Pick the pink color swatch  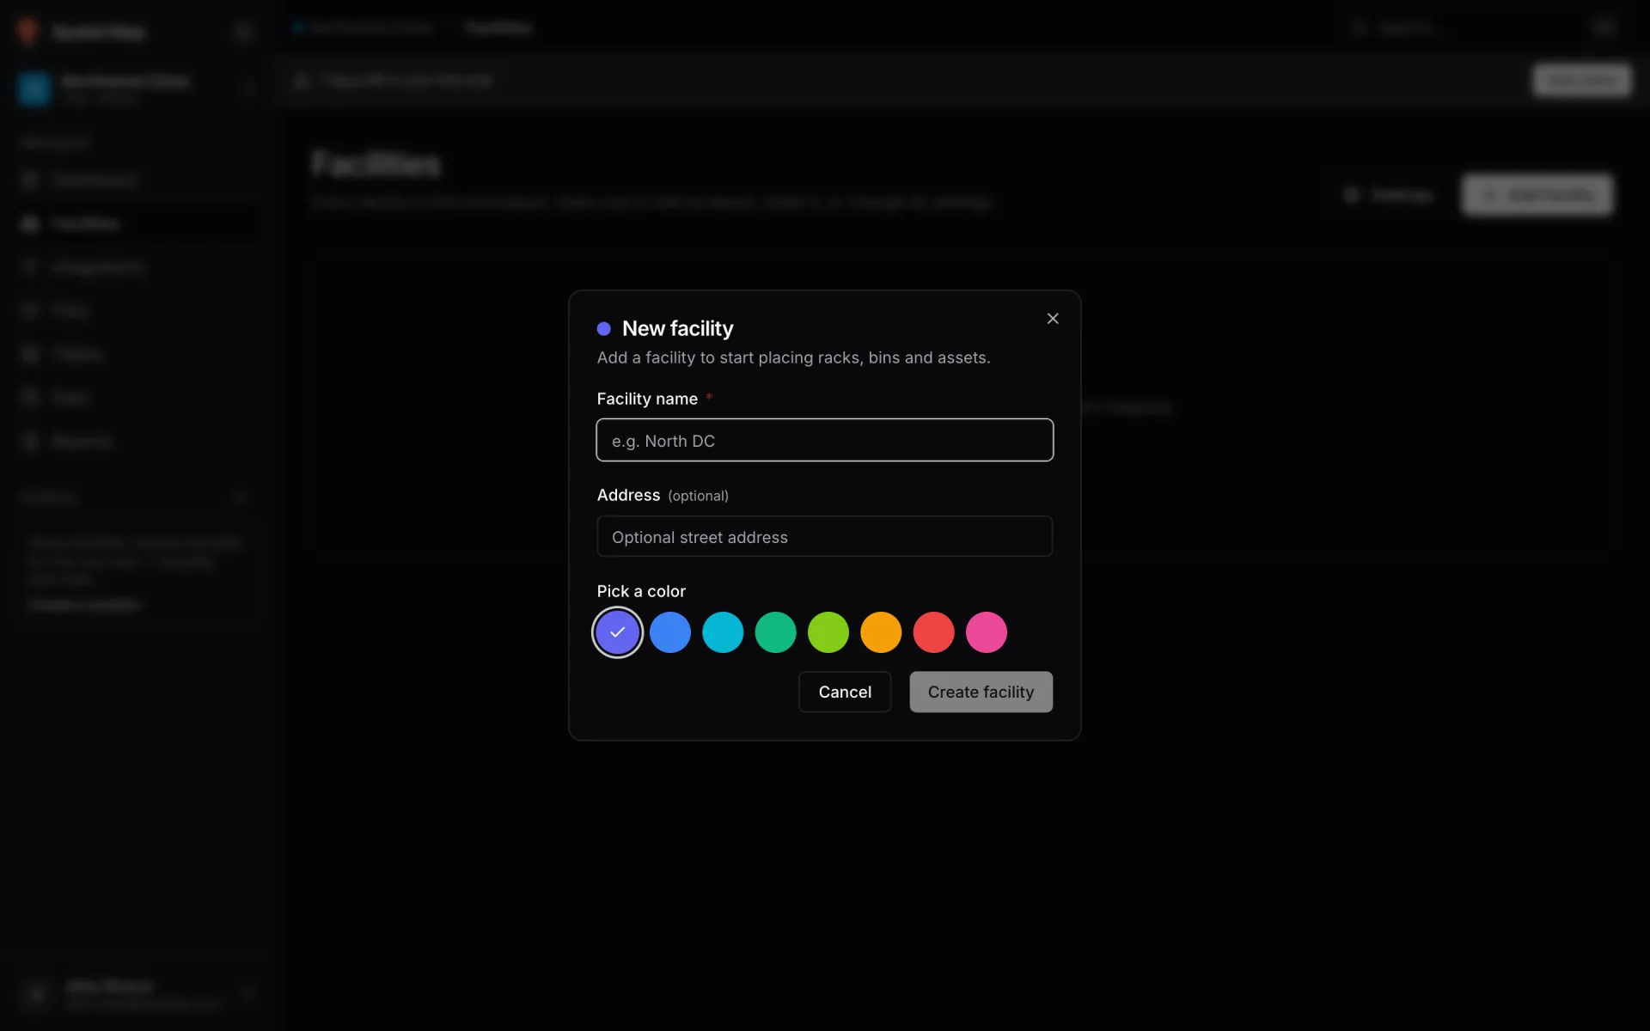(987, 632)
